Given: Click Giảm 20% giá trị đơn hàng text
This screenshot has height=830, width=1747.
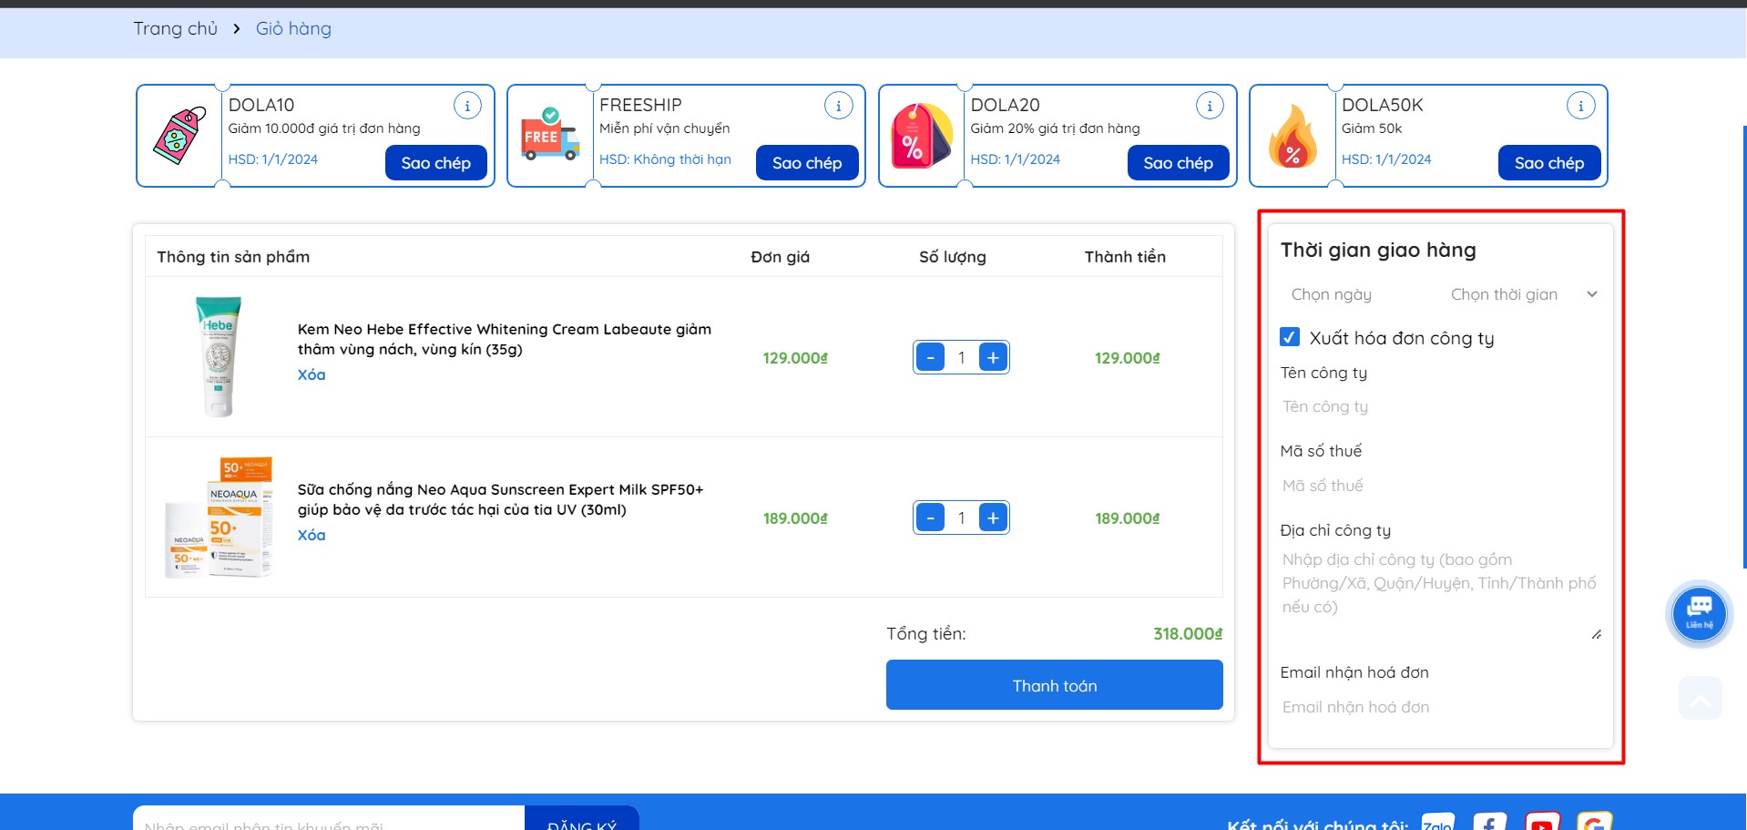Looking at the screenshot, I should tap(1055, 128).
